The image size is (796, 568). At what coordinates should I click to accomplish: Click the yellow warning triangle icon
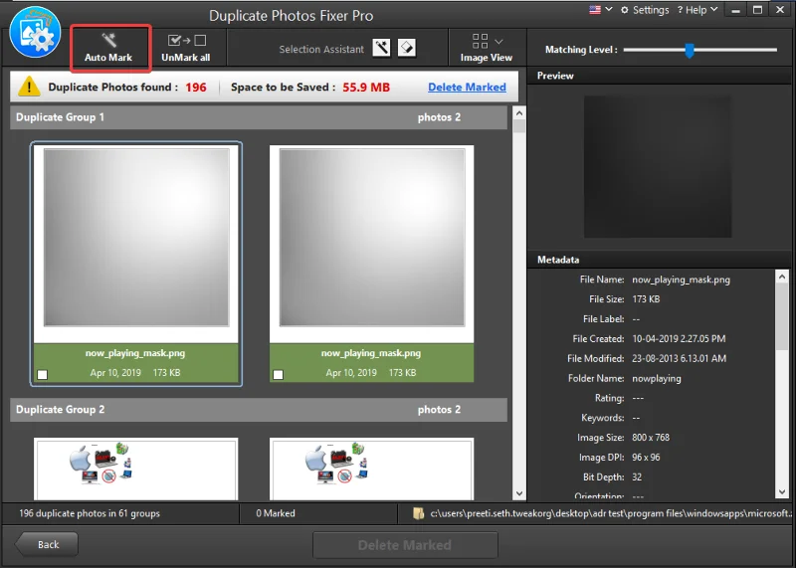(x=29, y=87)
